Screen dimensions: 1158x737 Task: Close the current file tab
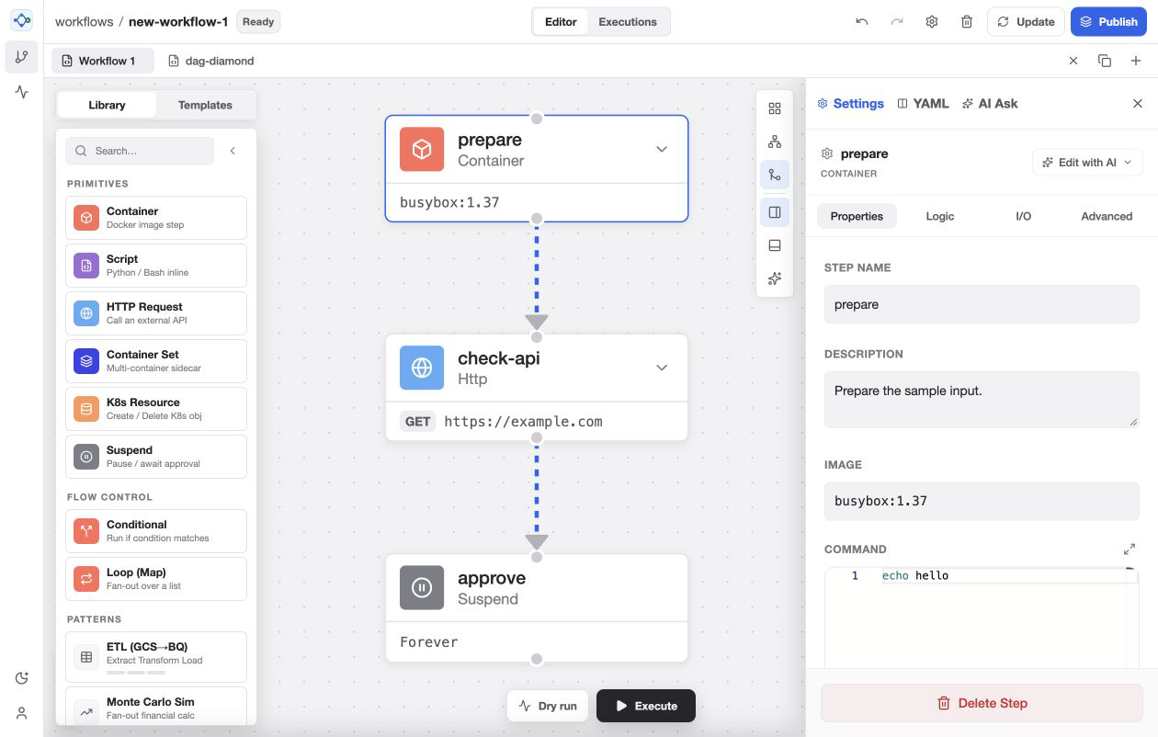1073,61
